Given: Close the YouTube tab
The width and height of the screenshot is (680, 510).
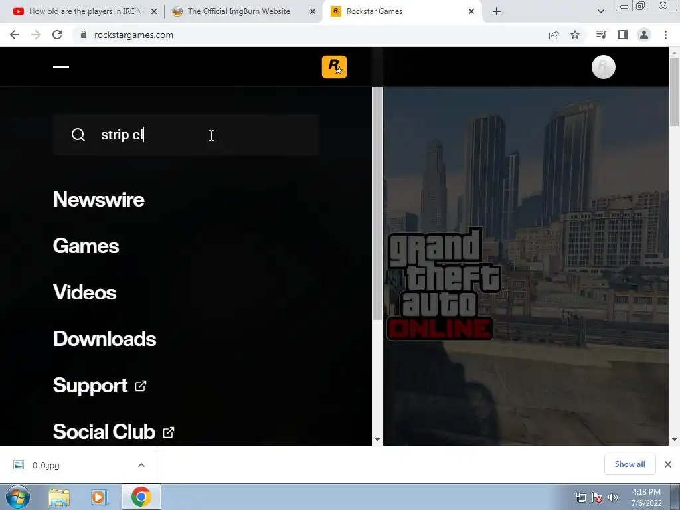Looking at the screenshot, I should click(154, 11).
